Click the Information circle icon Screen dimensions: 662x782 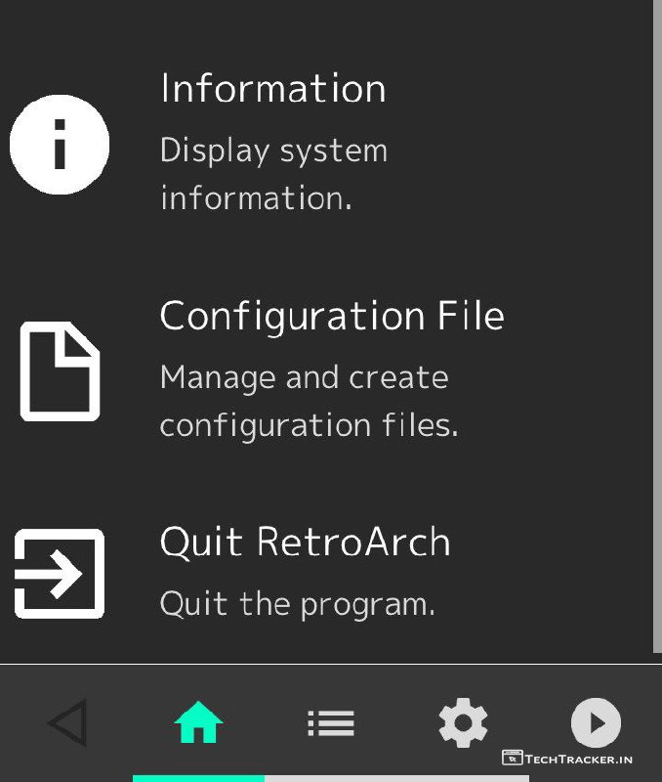(x=60, y=144)
